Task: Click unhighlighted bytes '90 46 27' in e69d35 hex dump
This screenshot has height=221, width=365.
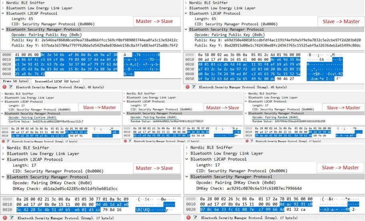Action: click(x=285, y=79)
